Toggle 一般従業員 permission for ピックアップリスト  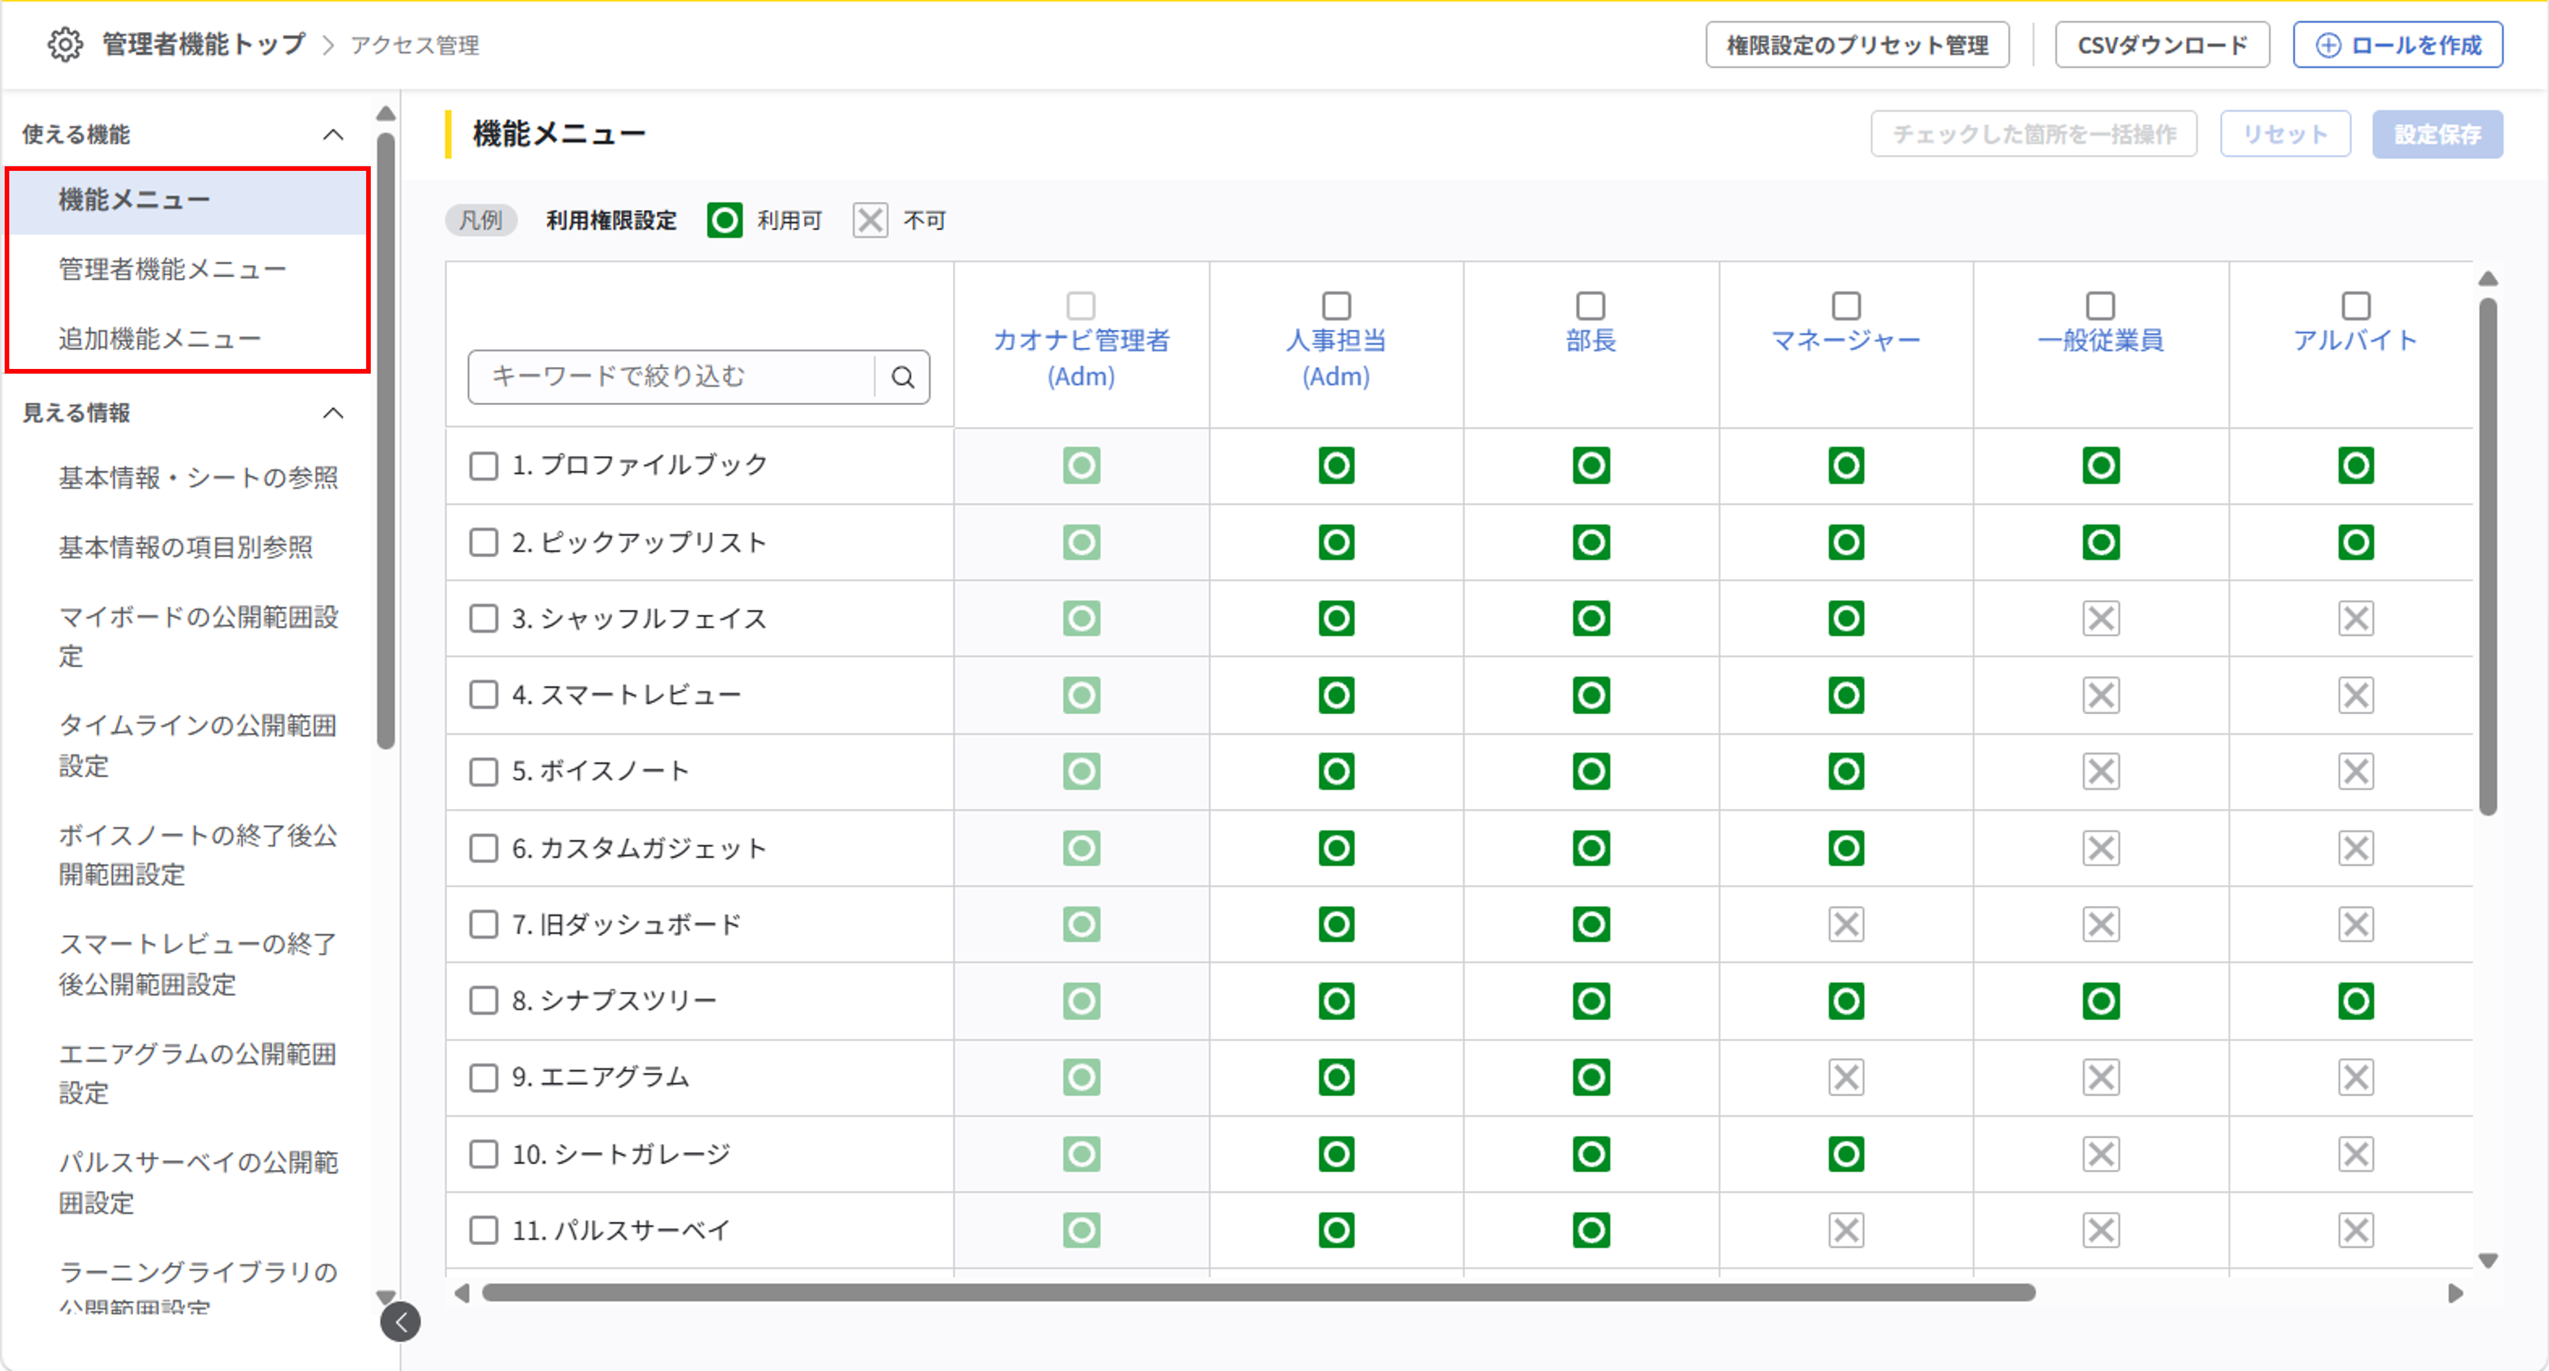point(2101,542)
